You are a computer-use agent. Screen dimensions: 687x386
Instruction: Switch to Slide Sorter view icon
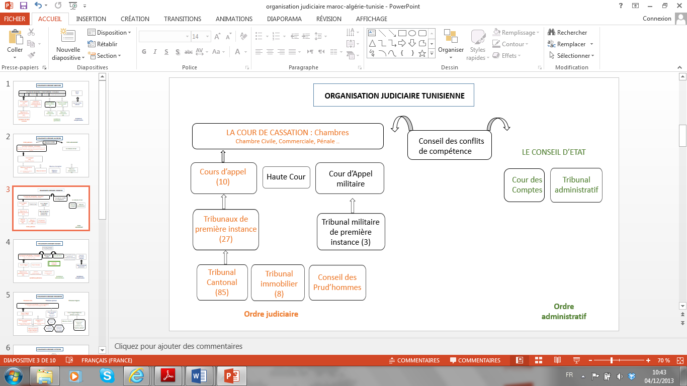click(539, 360)
